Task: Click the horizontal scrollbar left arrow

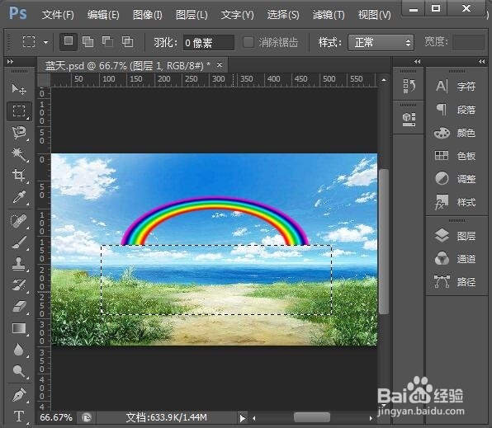Action: 254,418
